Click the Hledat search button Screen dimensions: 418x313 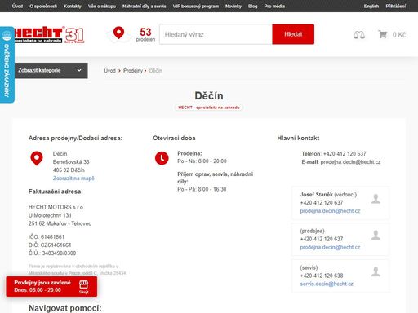[293, 34]
